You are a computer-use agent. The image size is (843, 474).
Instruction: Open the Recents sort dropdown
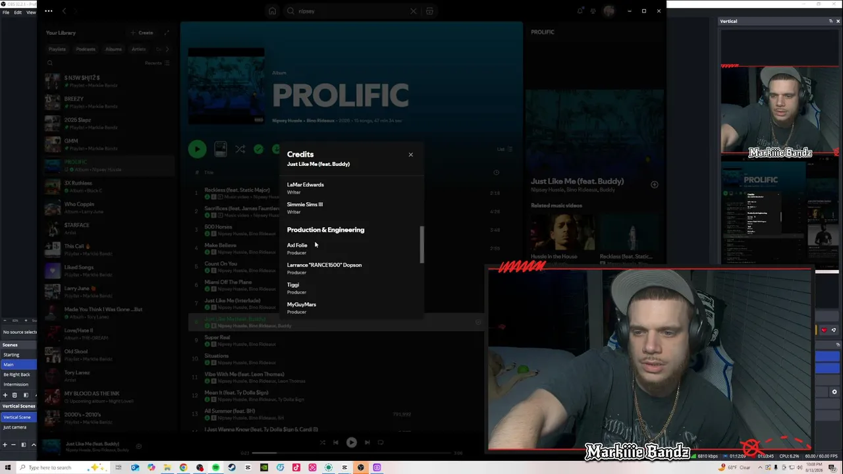click(157, 63)
